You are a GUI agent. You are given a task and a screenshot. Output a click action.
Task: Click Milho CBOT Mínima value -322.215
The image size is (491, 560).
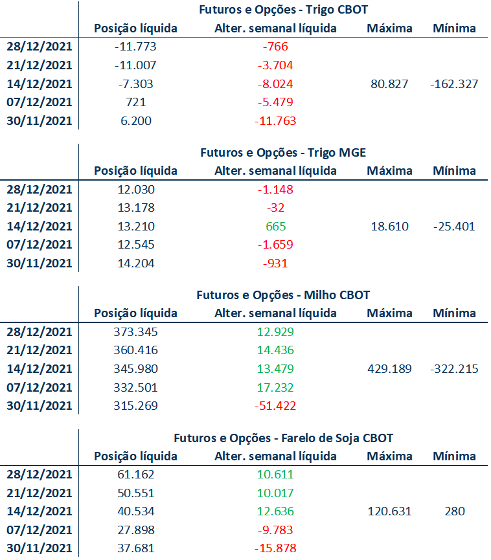[x=454, y=369]
